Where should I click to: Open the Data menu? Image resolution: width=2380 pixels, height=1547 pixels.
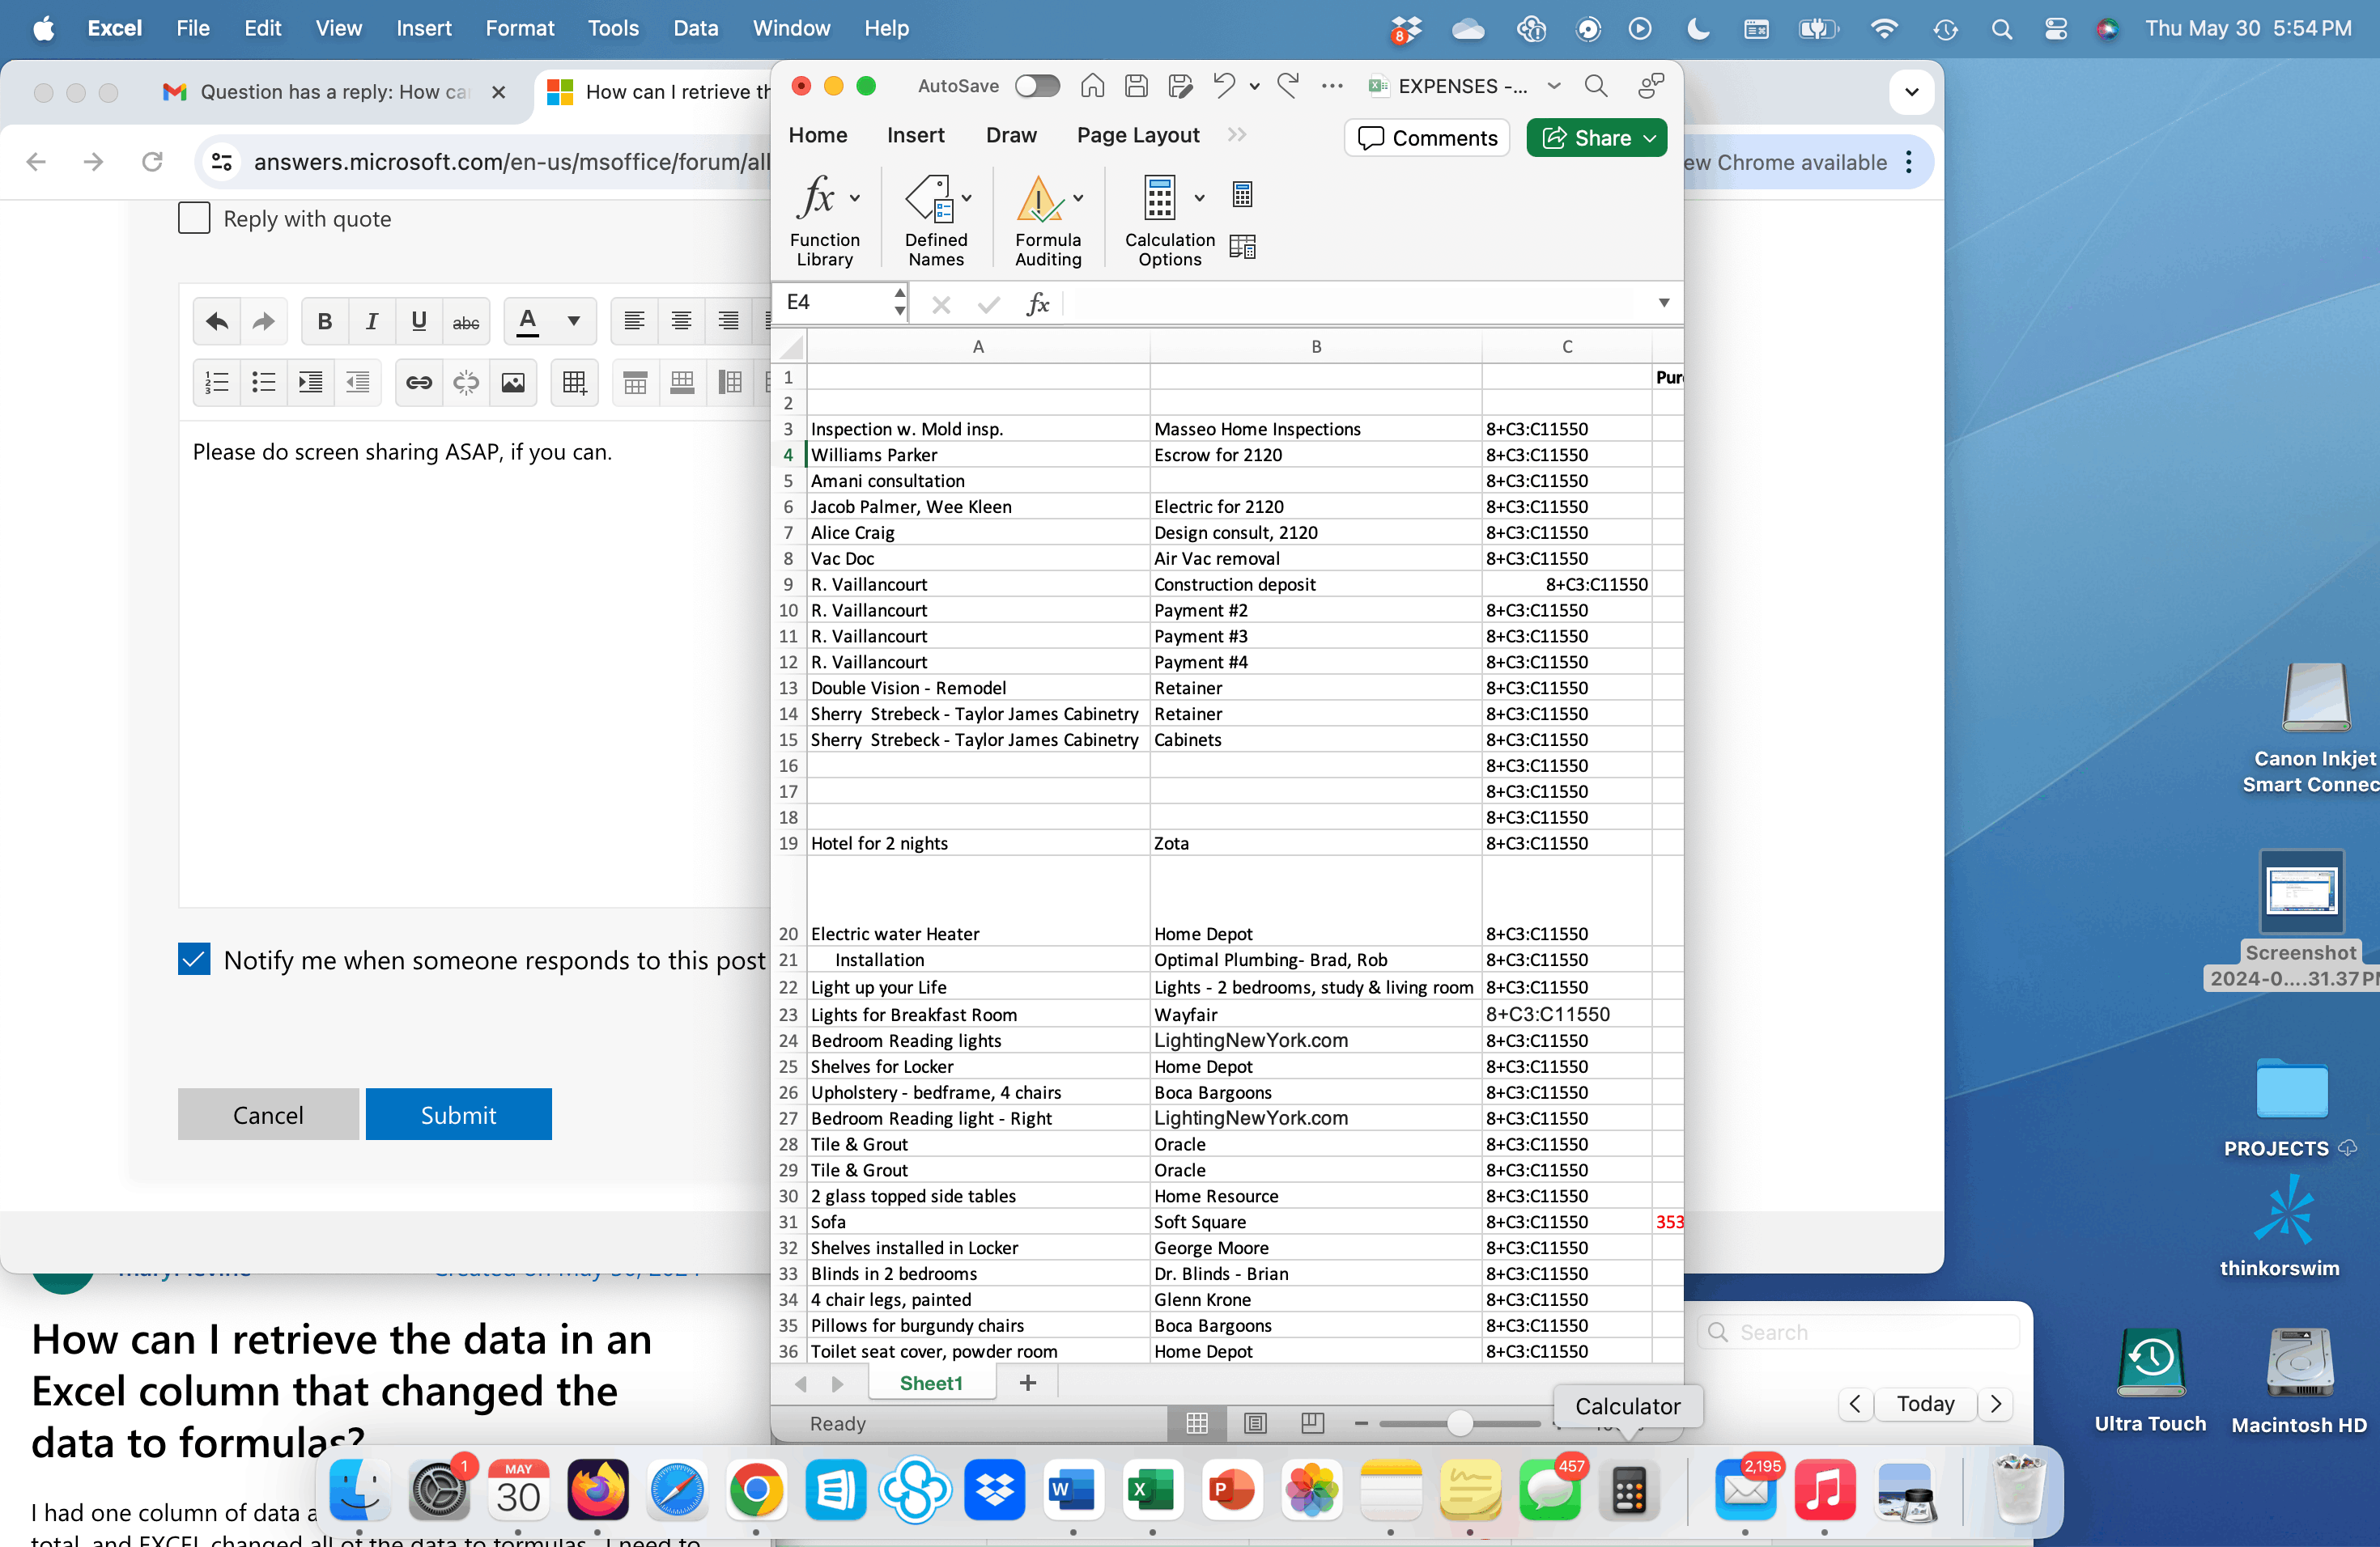[695, 28]
